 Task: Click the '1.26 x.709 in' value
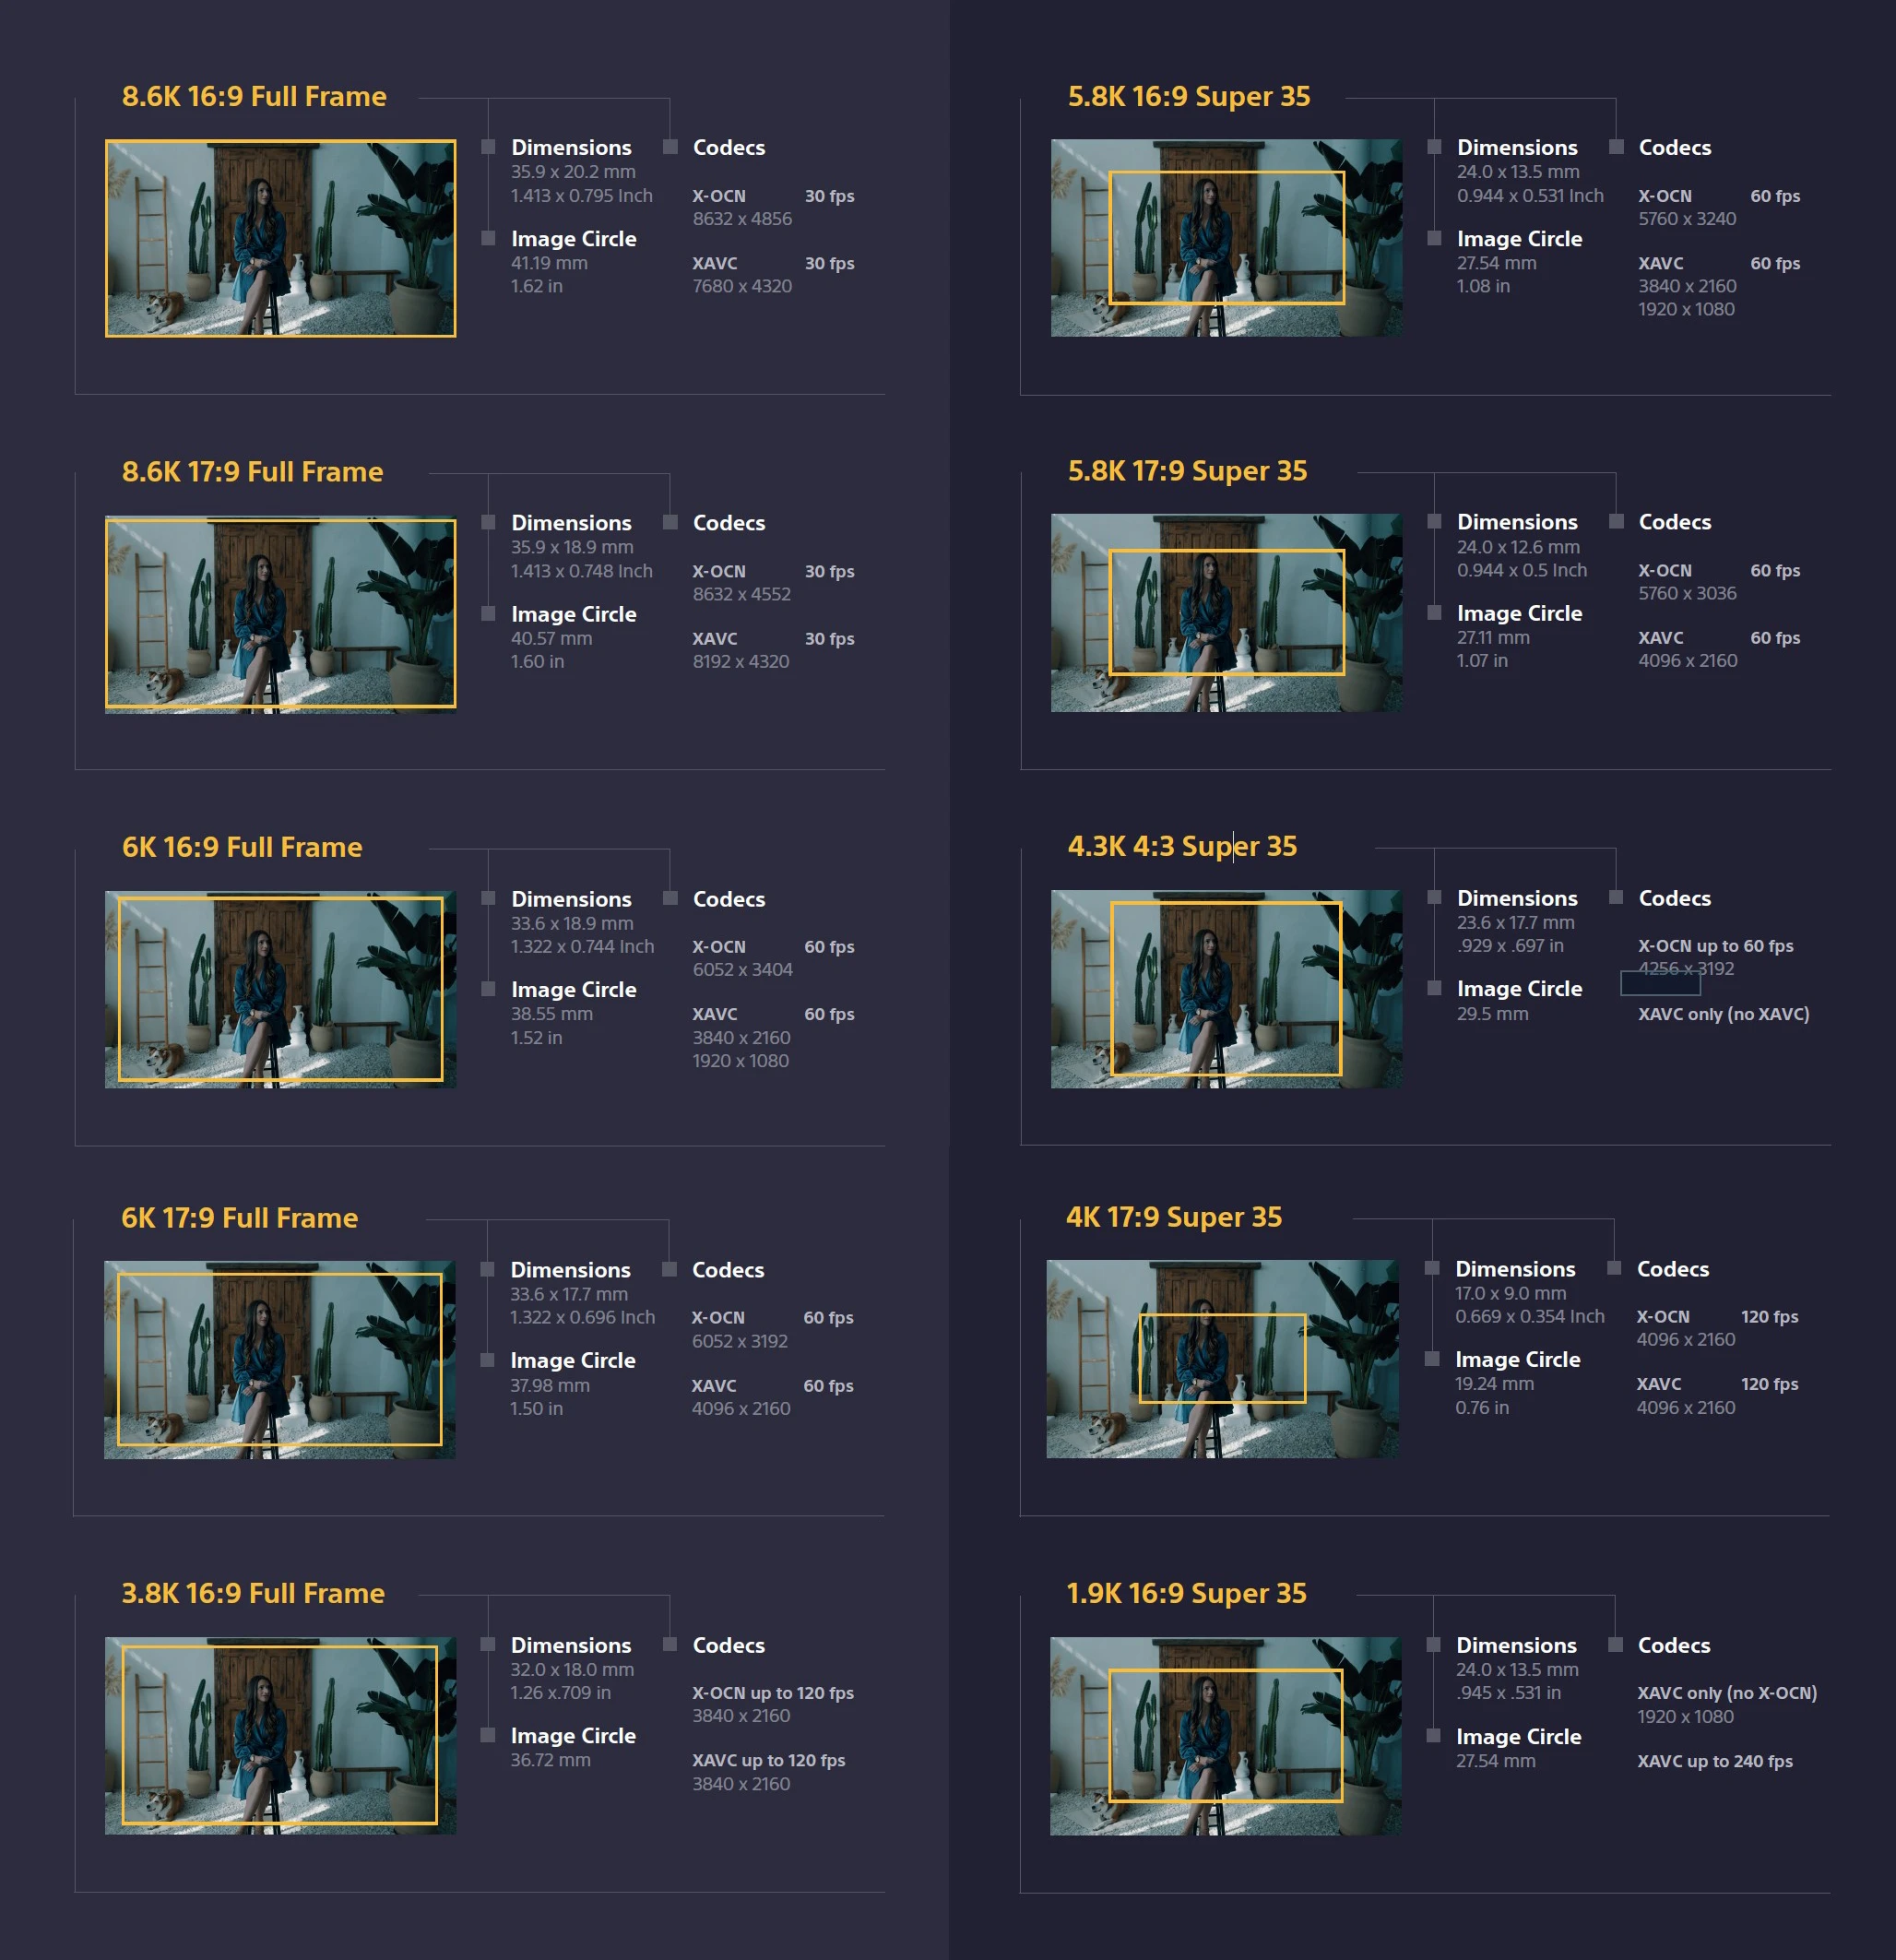point(560,1692)
